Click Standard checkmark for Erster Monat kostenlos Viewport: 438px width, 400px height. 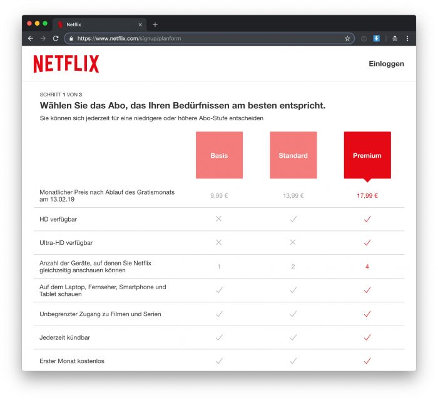[x=293, y=361]
